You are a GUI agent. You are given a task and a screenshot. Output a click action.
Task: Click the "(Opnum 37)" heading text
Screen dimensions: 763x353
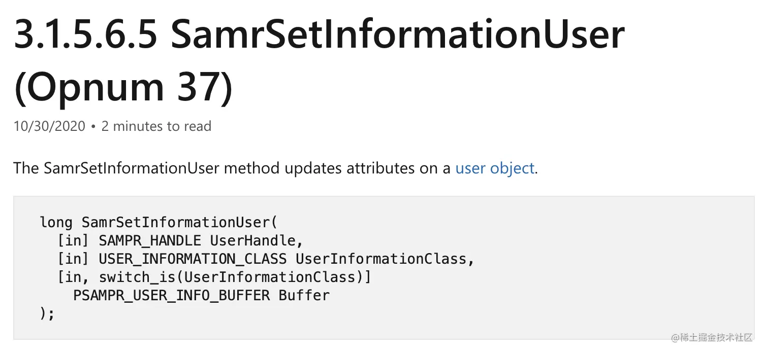tap(123, 87)
